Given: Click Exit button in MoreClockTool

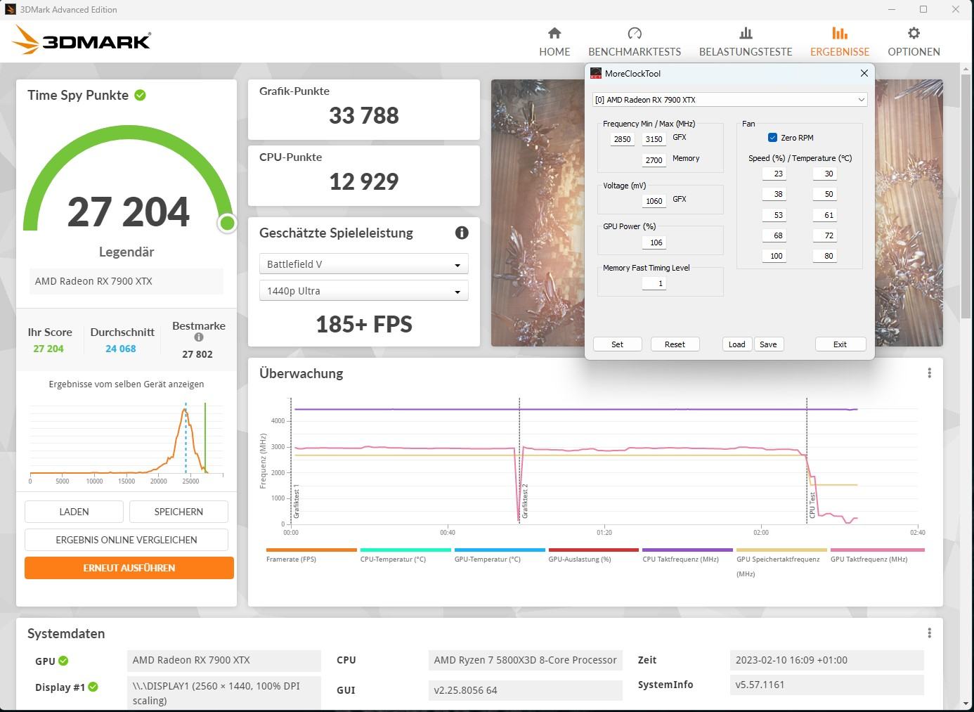Looking at the screenshot, I should (x=840, y=344).
